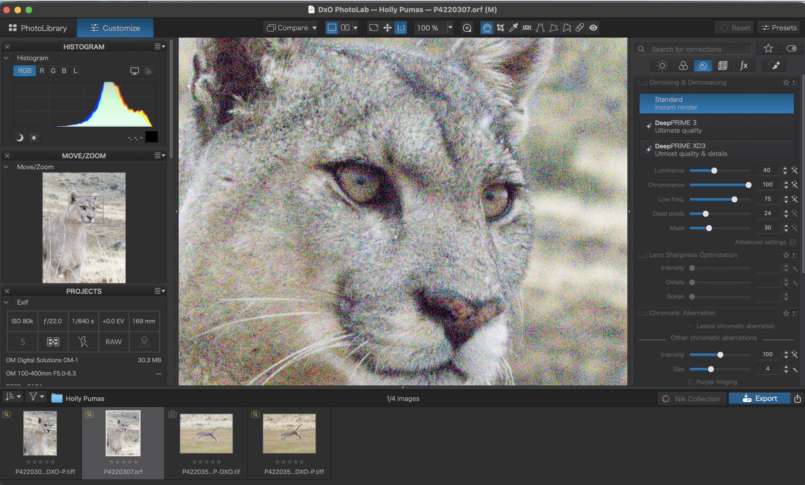Viewport: 805px width, 485px height.
Task: Open the Retouch repair tool
Action: click(x=580, y=28)
